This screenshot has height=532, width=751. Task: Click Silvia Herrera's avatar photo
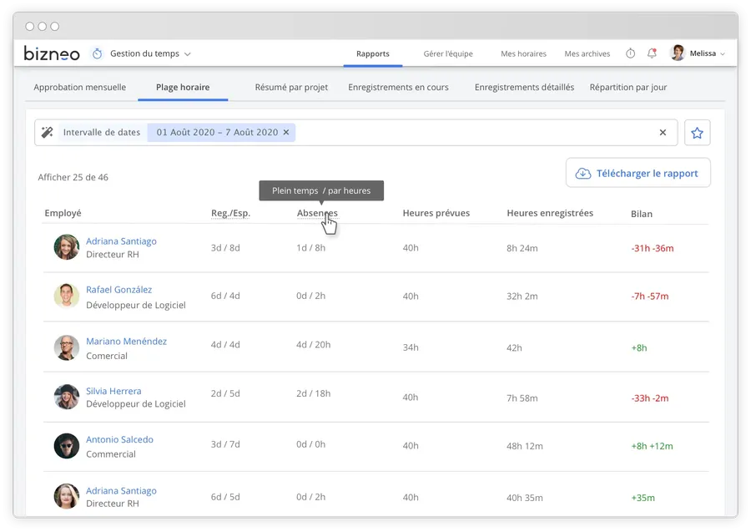tap(67, 397)
